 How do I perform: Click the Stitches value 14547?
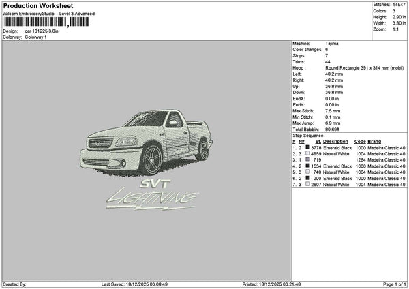[399, 5]
